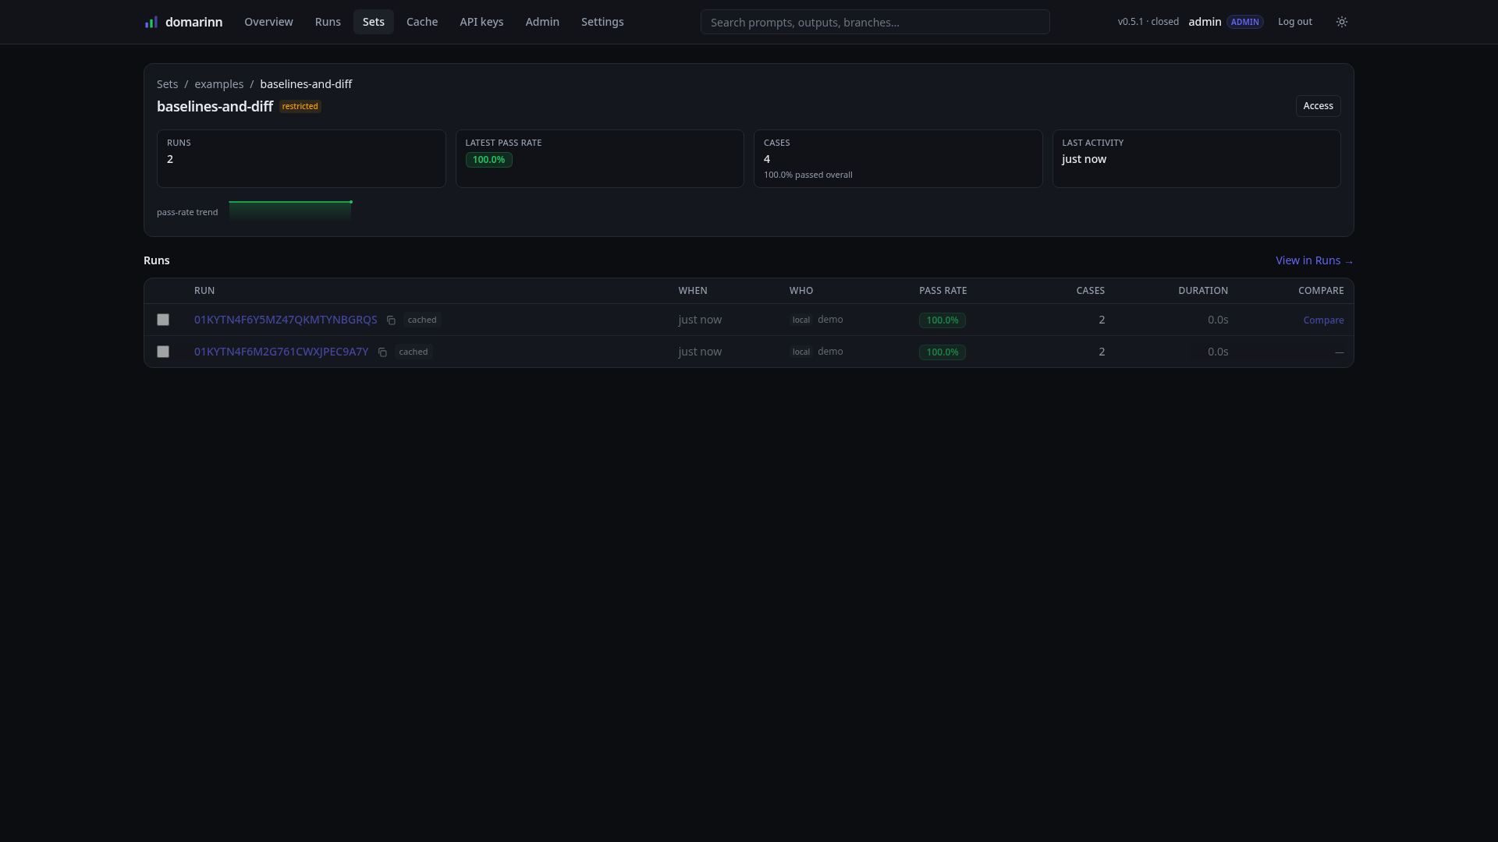Open the Sets nav item

tap(374, 22)
